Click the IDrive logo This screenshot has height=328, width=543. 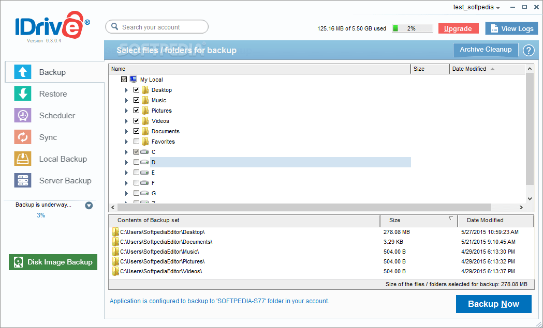tap(52, 25)
